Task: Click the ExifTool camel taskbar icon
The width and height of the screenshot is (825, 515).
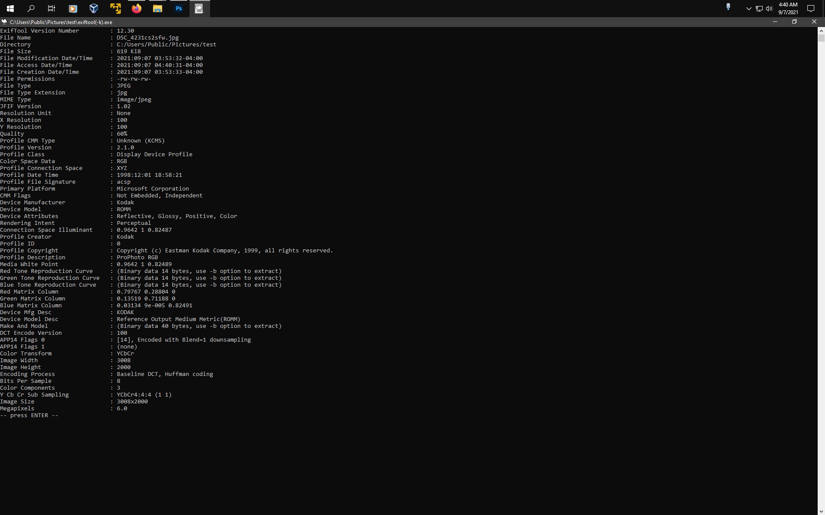Action: click(199, 8)
